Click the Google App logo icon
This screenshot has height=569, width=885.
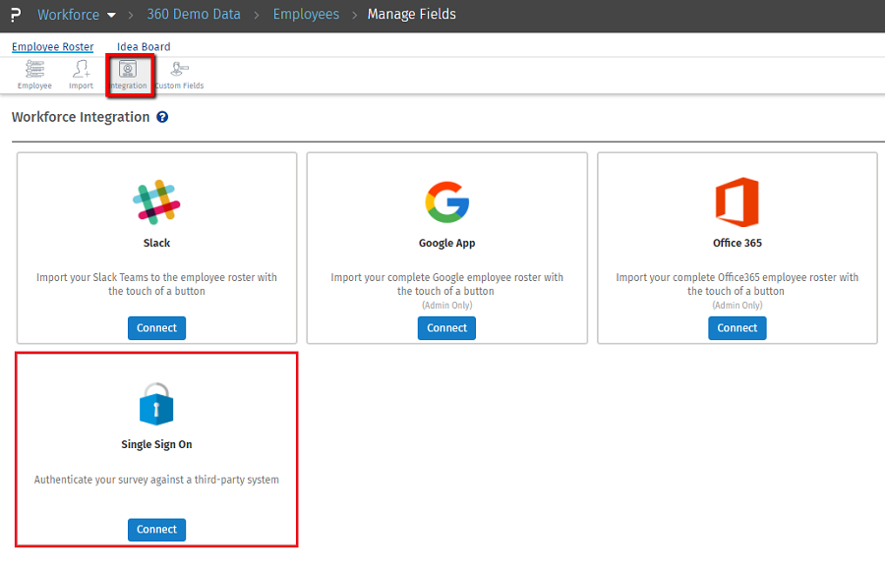[446, 203]
